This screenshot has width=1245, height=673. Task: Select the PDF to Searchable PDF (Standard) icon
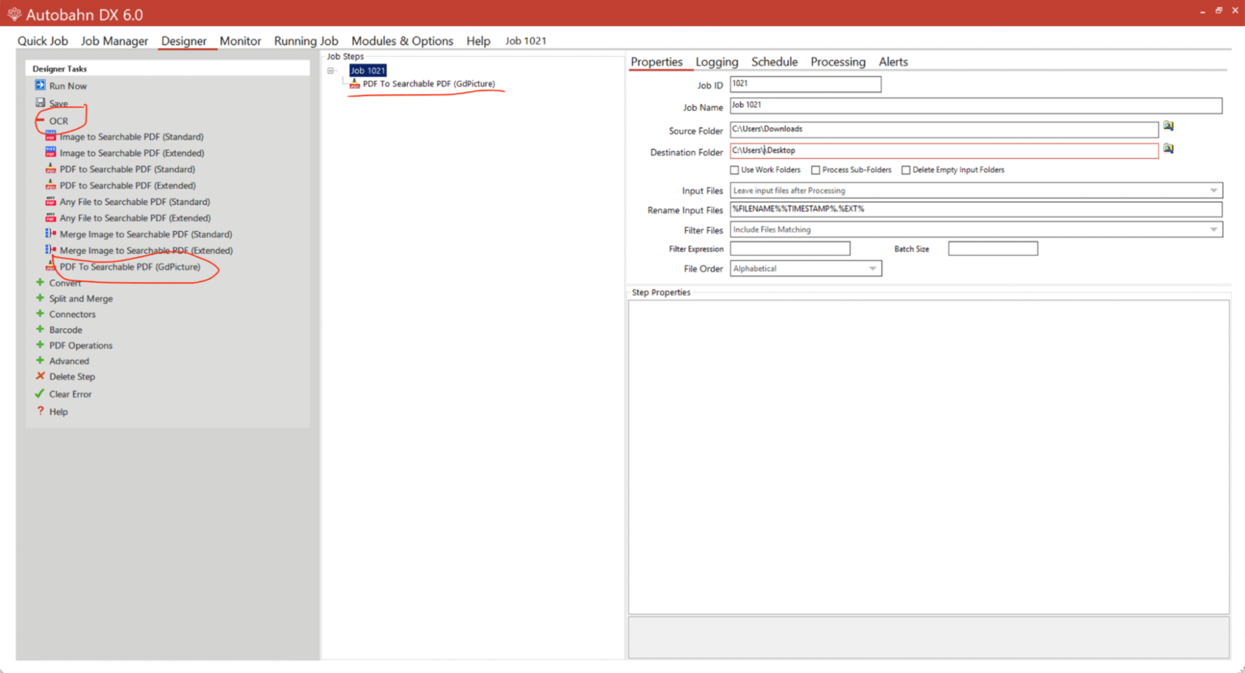(50, 169)
